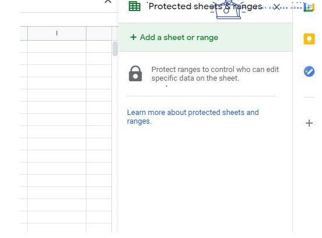322x238 pixels.
Task: Click the Protect ranges description text
Action: pos(215,74)
